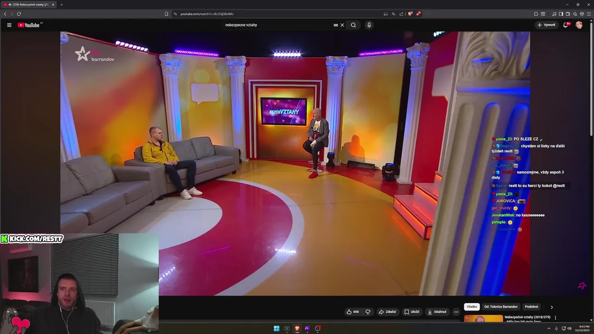594x334 pixels.
Task: Open the clock showing 9:43 PM
Action: pos(582,328)
